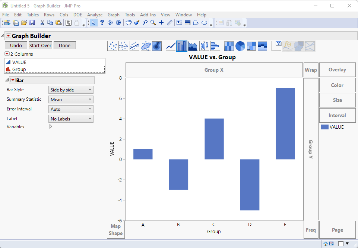This screenshot has height=248, width=358.
Task: Activate the Magnifier zoom tool
Action: point(153,23)
